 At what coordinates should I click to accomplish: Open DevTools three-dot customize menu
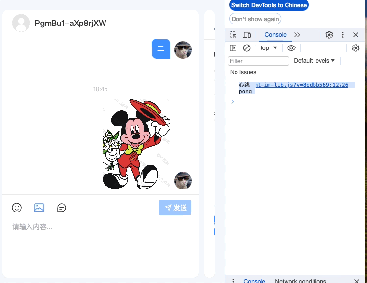343,35
